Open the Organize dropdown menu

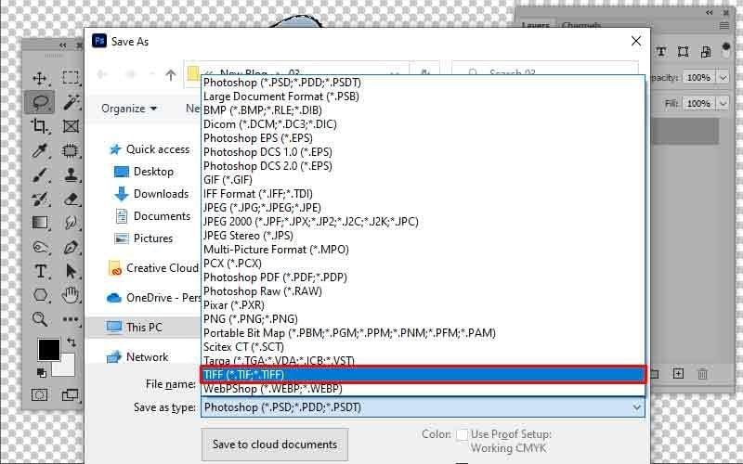pyautogui.click(x=129, y=109)
